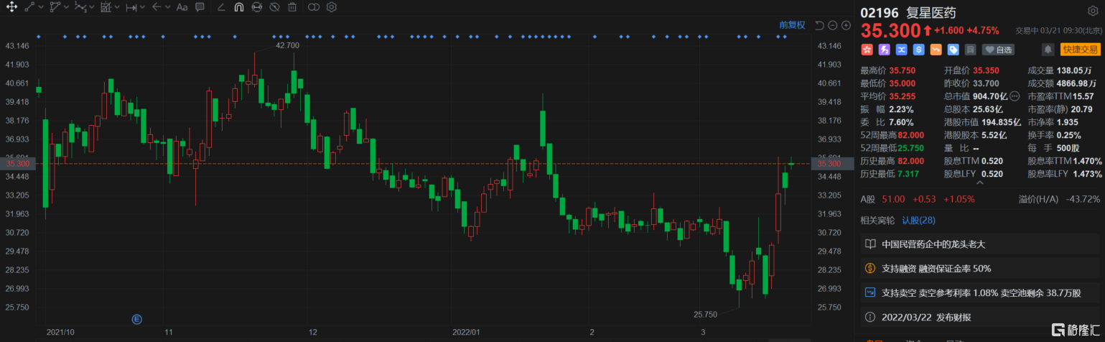Click the 25.750 low price label
This screenshot has width=1105, height=342.
[705, 314]
